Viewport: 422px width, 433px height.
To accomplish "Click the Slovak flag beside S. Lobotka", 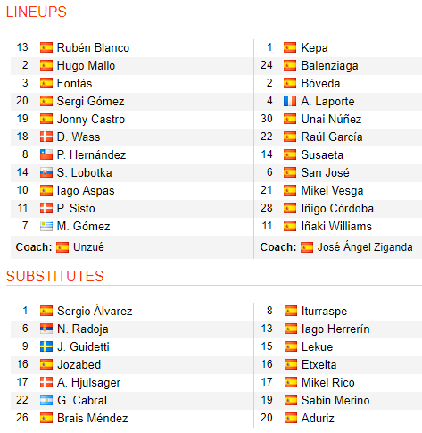I will (x=46, y=172).
